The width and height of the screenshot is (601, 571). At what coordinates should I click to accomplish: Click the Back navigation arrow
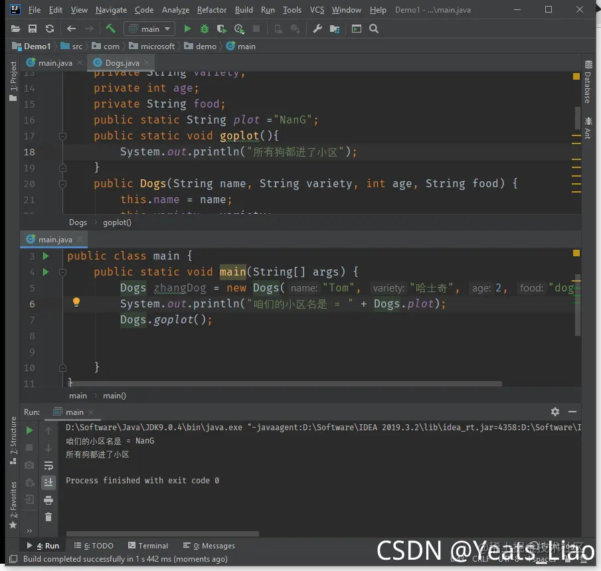(x=71, y=29)
